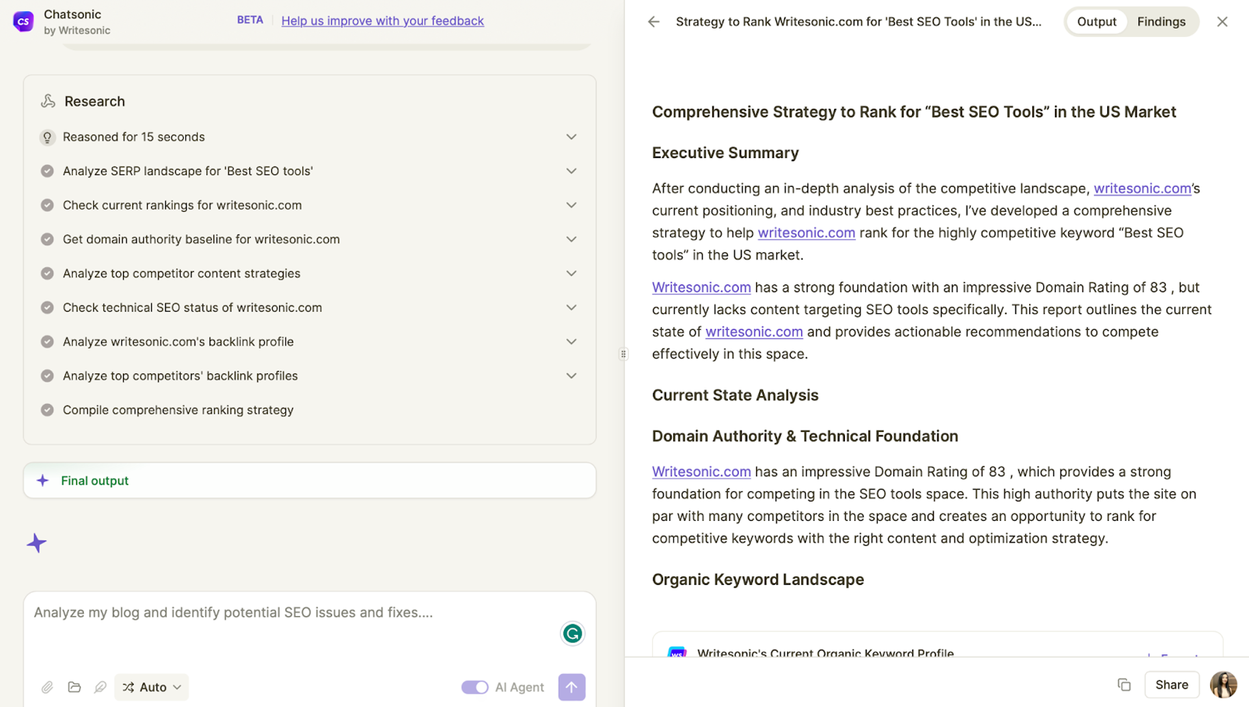Click checkmark icon for Compile comprehensive ranking strategy

tap(47, 410)
